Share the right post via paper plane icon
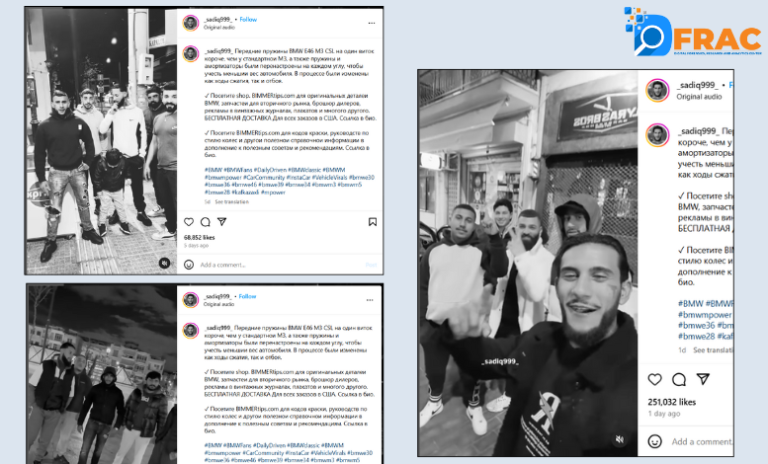768x464 pixels. [x=703, y=379]
